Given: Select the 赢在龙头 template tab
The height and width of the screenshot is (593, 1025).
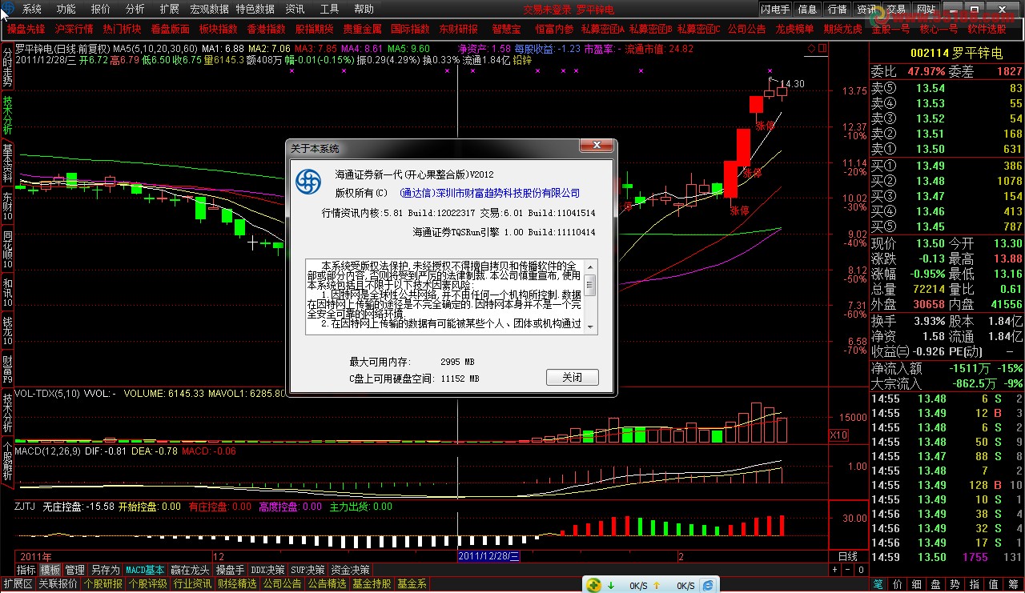Looking at the screenshot, I should (191, 571).
